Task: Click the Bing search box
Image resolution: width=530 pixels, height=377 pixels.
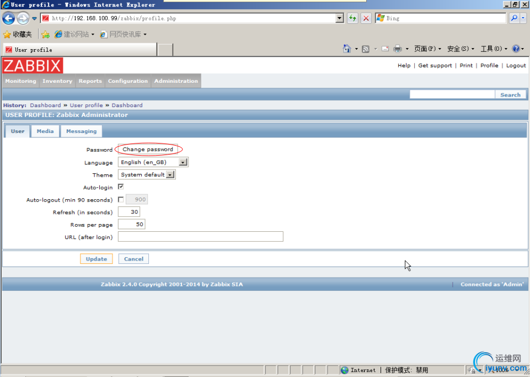Action: 441,18
